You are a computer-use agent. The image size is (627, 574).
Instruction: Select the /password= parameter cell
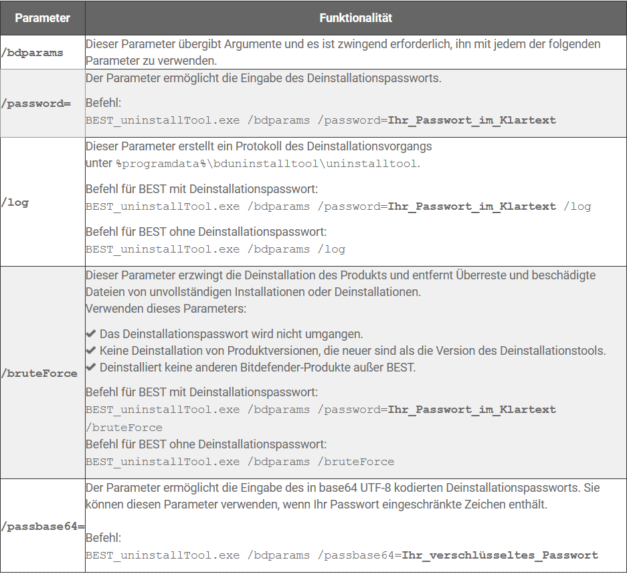[42, 104]
